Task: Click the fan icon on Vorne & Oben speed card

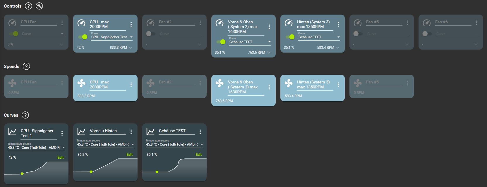Action: click(x=220, y=83)
